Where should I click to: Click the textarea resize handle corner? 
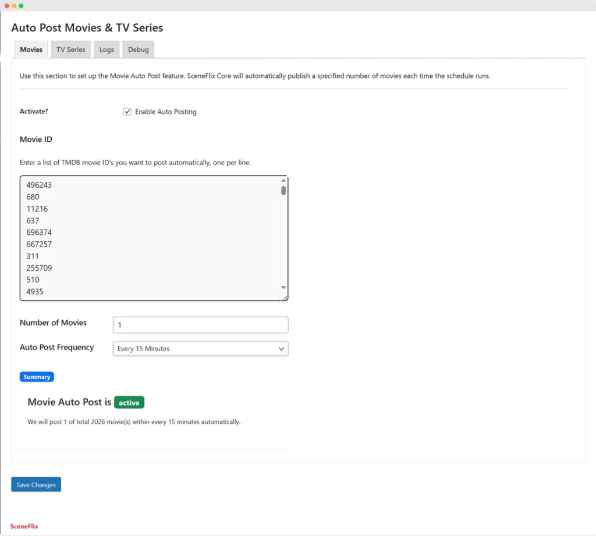click(284, 297)
